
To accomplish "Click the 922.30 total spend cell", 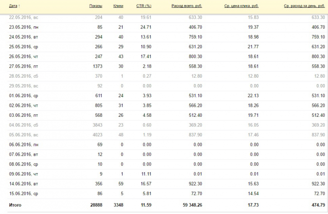I will 195,184.
